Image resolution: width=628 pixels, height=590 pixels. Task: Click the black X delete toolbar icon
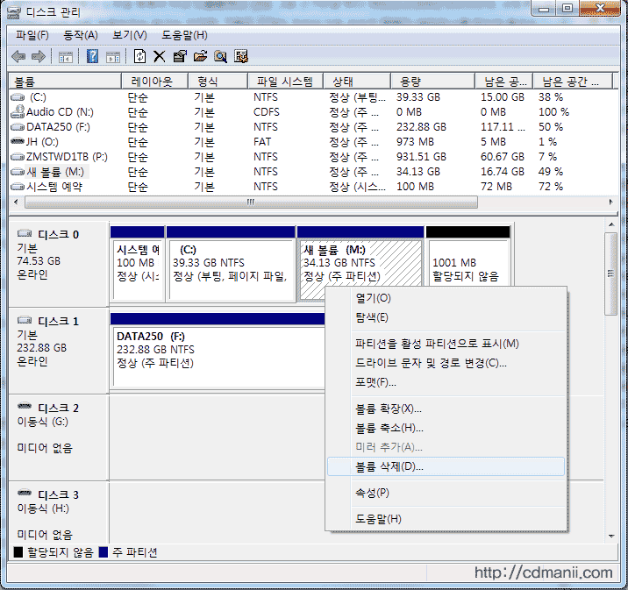pyautogui.click(x=160, y=57)
